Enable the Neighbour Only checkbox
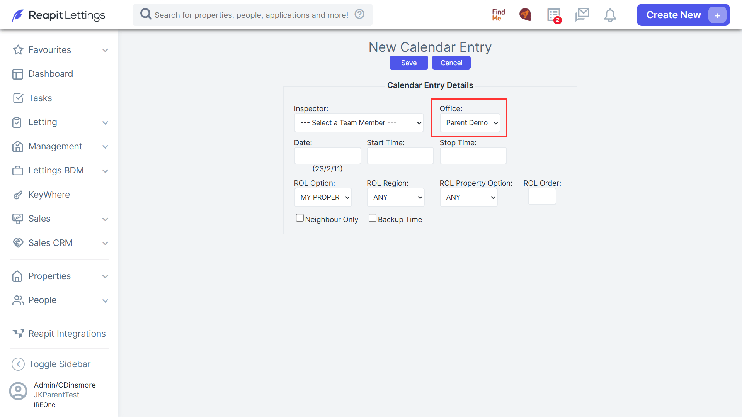Image resolution: width=742 pixels, height=417 pixels. 300,218
